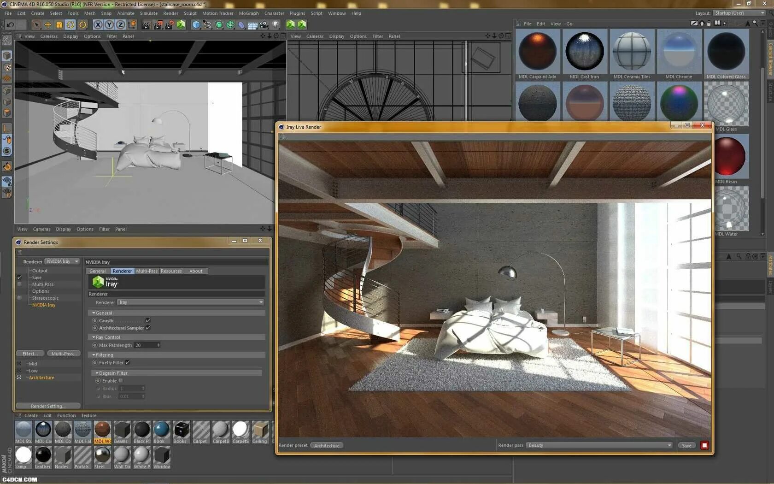This screenshot has height=484, width=774.
Task: Toggle the Caustic checkbox
Action: click(x=148, y=320)
